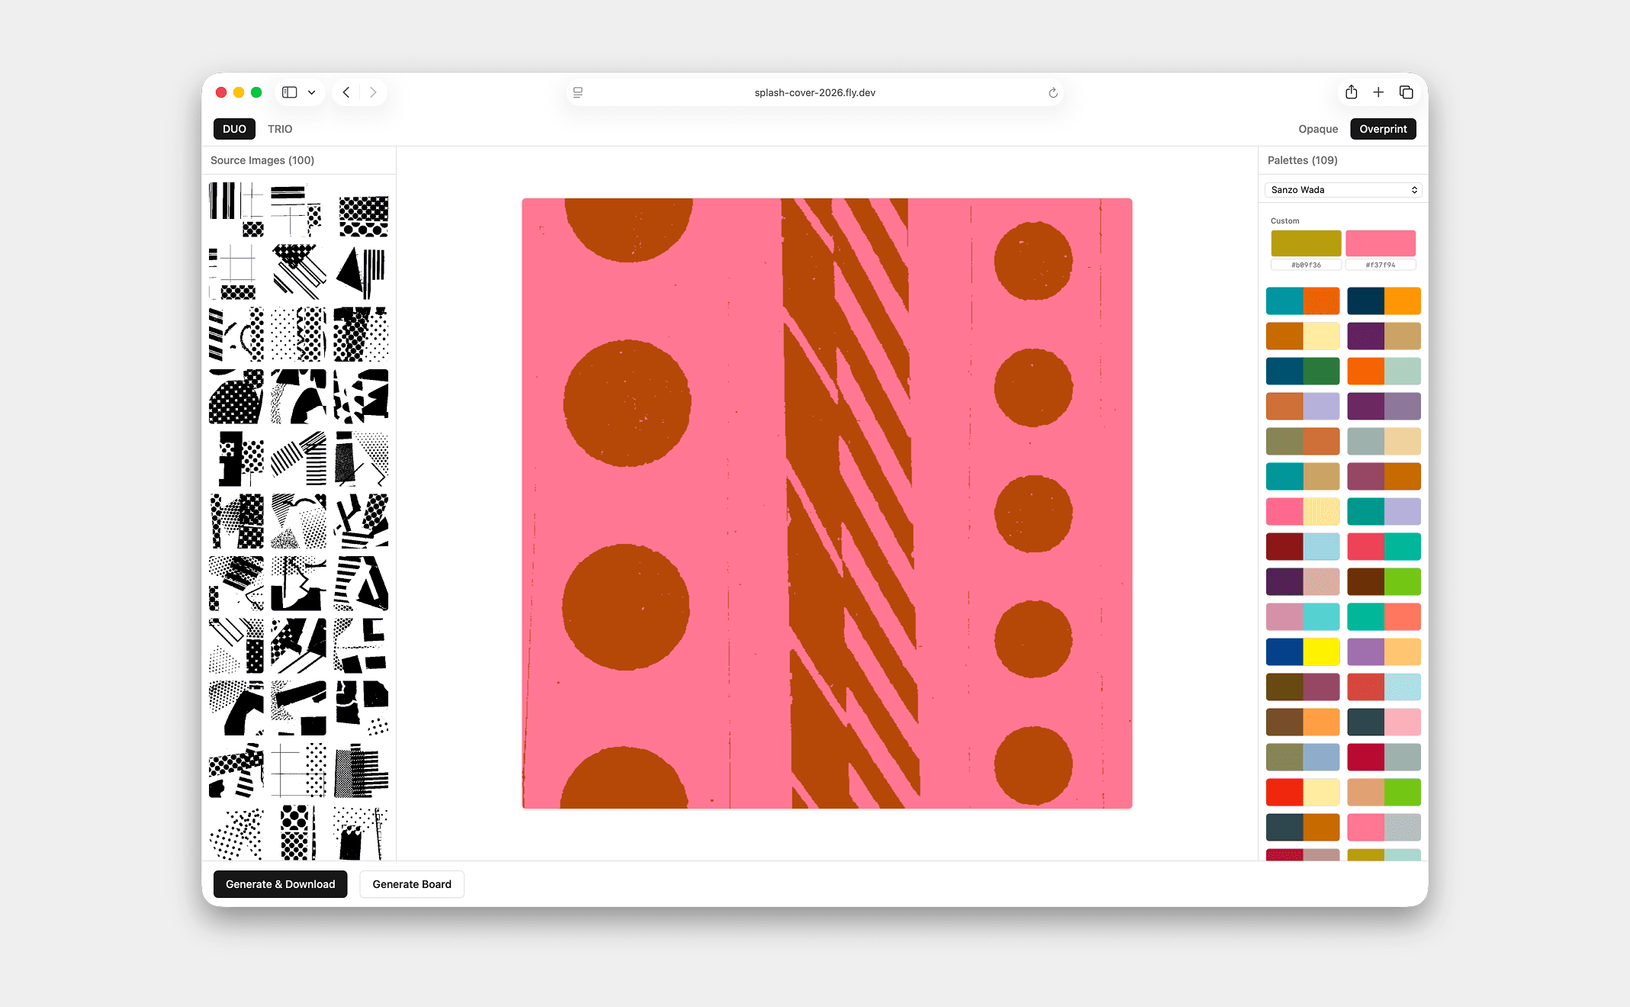Click the Palettes (109) heading
Screen dimensions: 1630x1007
point(1303,160)
